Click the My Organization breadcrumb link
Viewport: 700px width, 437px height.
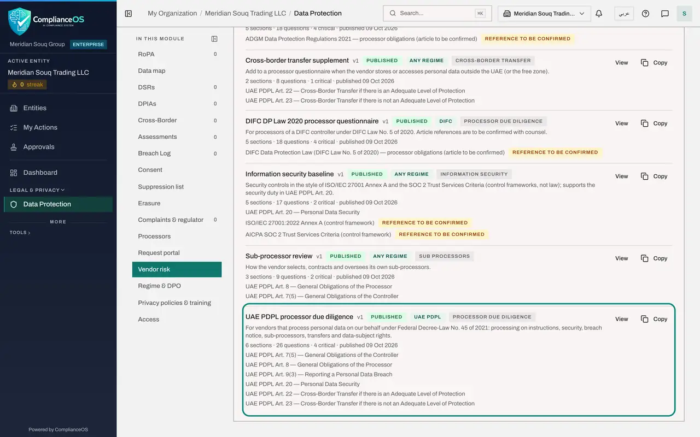pyautogui.click(x=172, y=14)
